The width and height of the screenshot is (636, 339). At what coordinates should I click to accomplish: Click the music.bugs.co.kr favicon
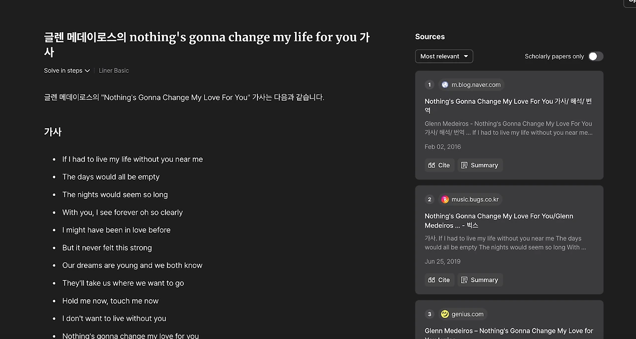tap(445, 199)
